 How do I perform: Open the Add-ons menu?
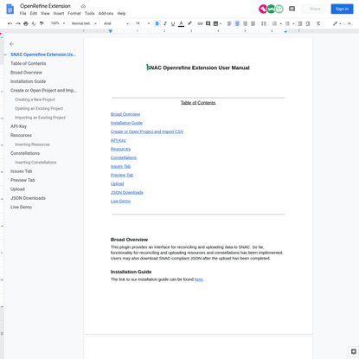pos(106,14)
